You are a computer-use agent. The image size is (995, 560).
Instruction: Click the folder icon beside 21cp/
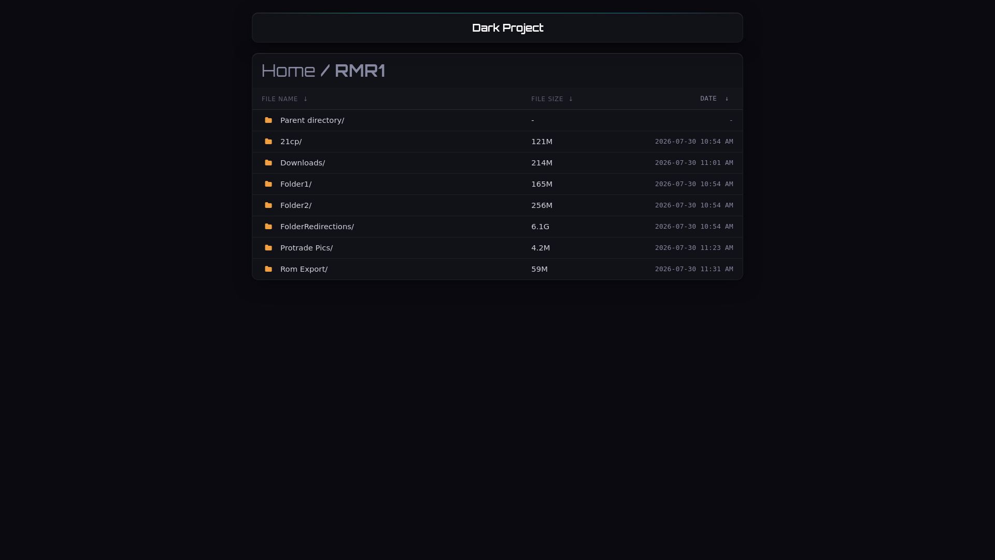(x=268, y=142)
